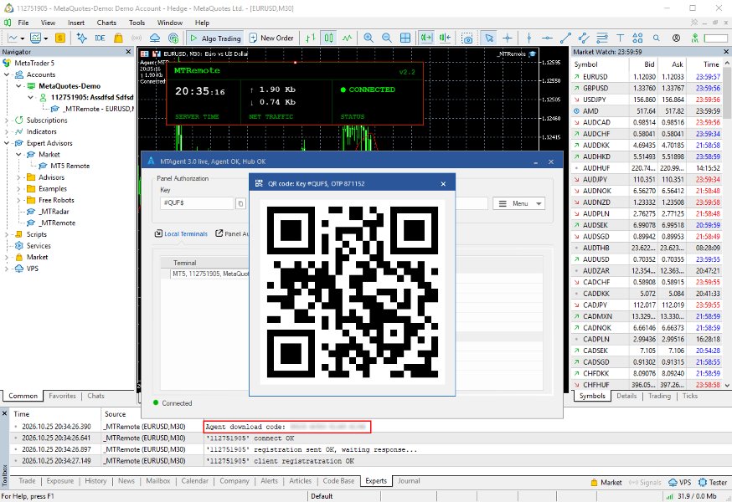Take a chart screenshot with camera icon
This screenshot has height=502, width=732.
pyautogui.click(x=467, y=38)
